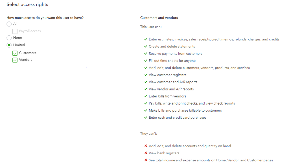Click View vendor and A/P reports text
The height and width of the screenshot is (167, 282).
171,89
